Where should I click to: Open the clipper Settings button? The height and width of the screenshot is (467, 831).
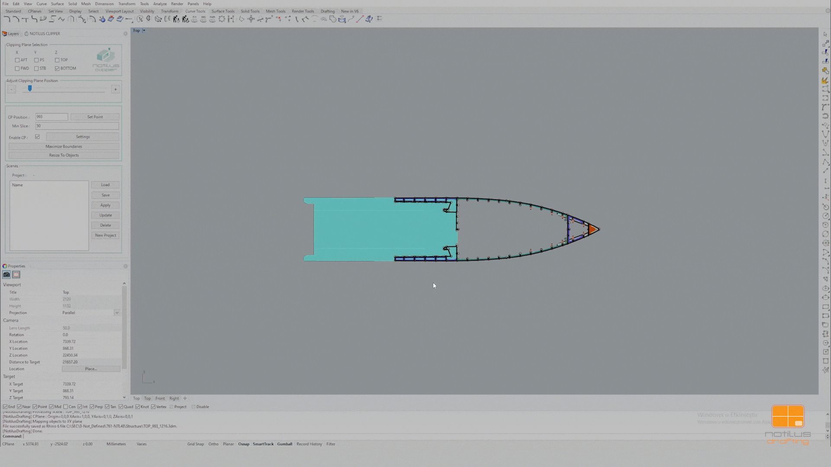(x=83, y=137)
